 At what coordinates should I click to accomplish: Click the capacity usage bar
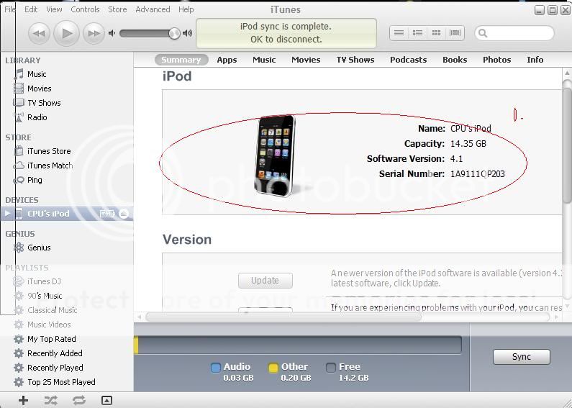tap(298, 345)
